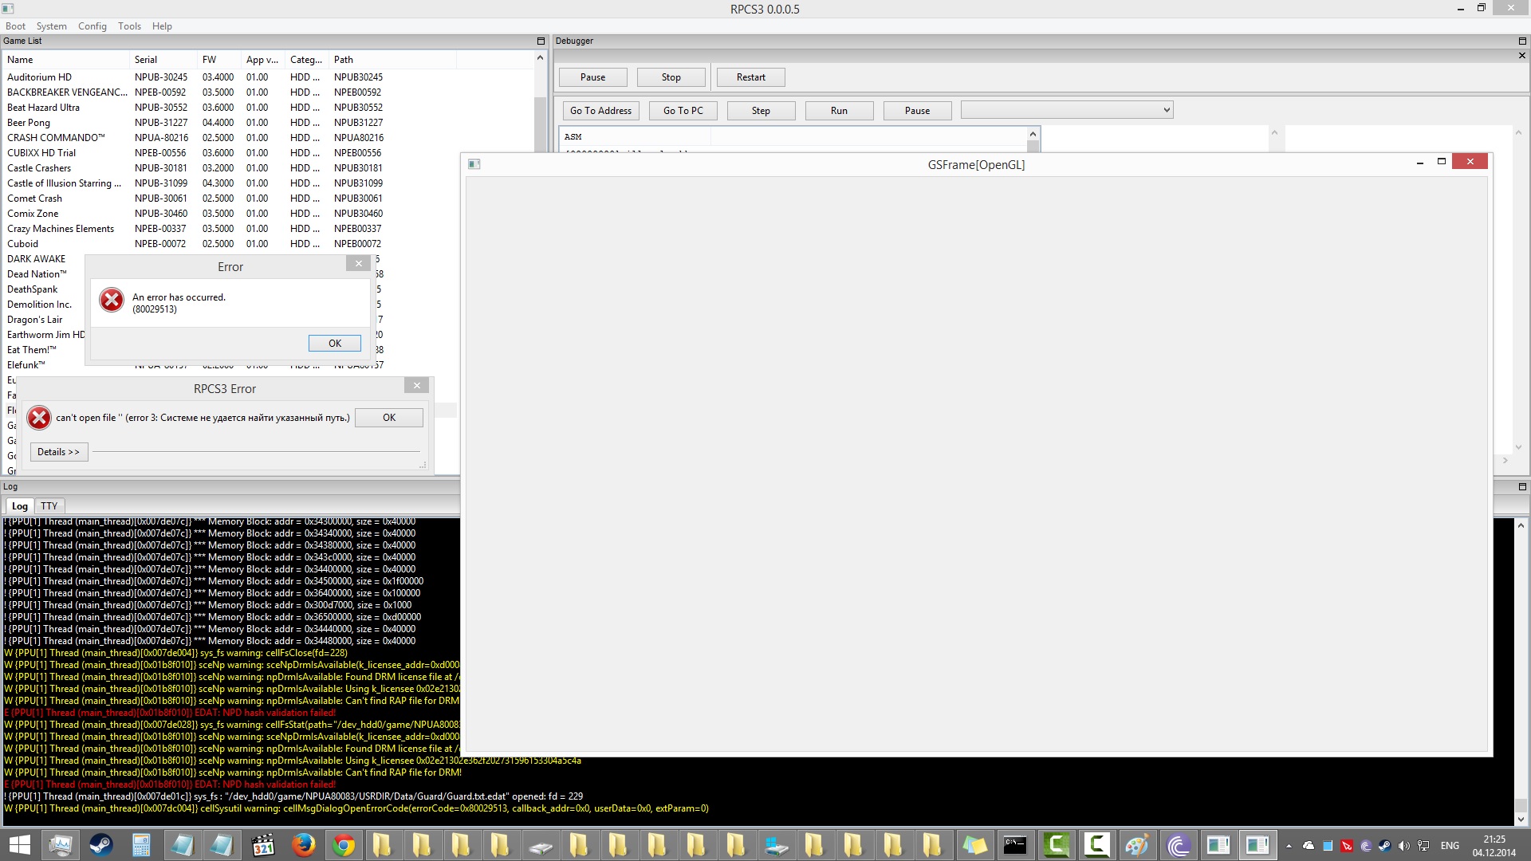Open Steam from the taskbar
The image size is (1531, 861).
click(100, 845)
